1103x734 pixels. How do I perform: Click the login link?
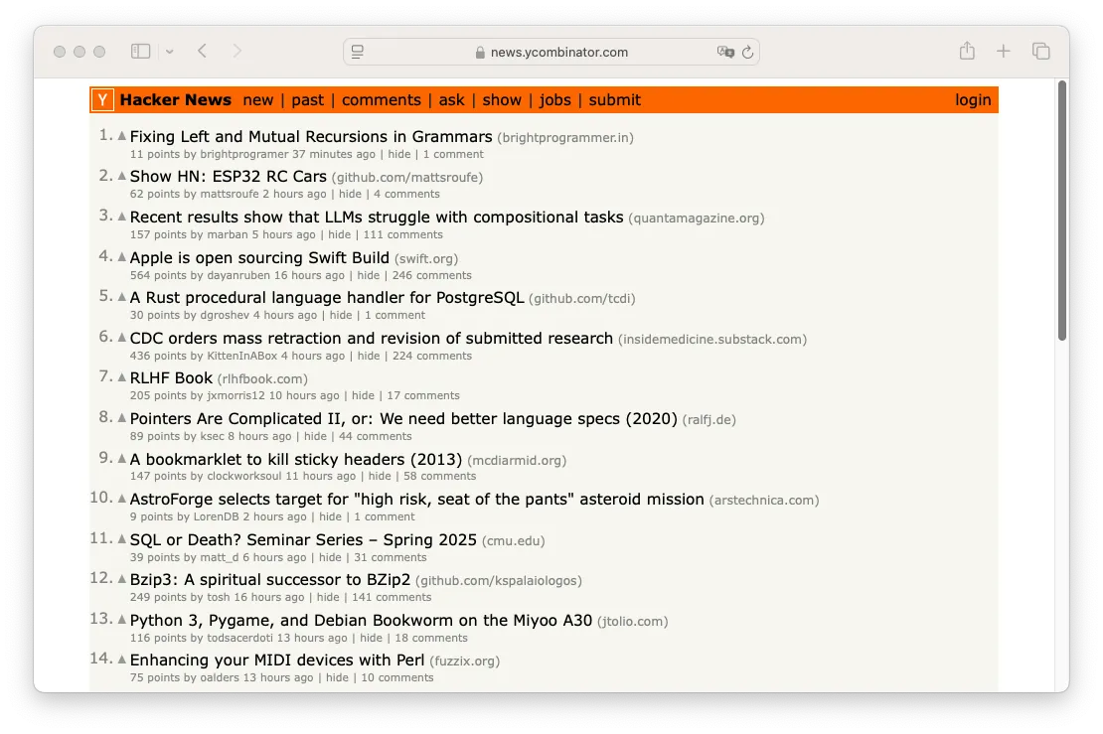(x=973, y=100)
